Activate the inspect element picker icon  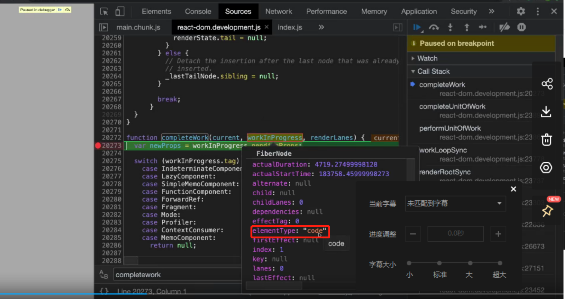104,12
